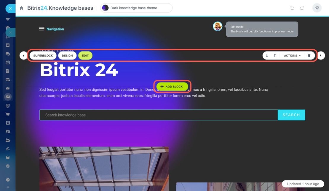
Task: Click the skylight ceiling photo thumbnail
Action: coord(104,169)
